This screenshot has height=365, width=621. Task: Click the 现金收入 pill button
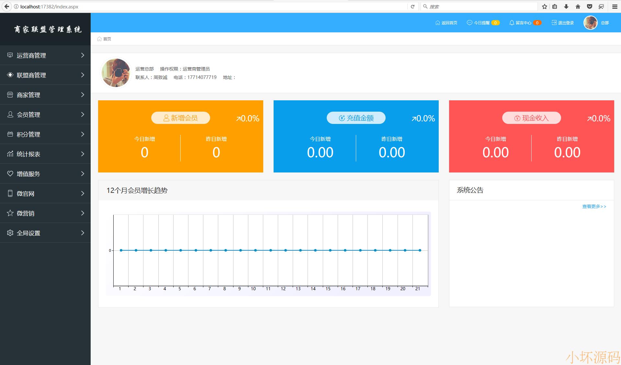tap(532, 118)
